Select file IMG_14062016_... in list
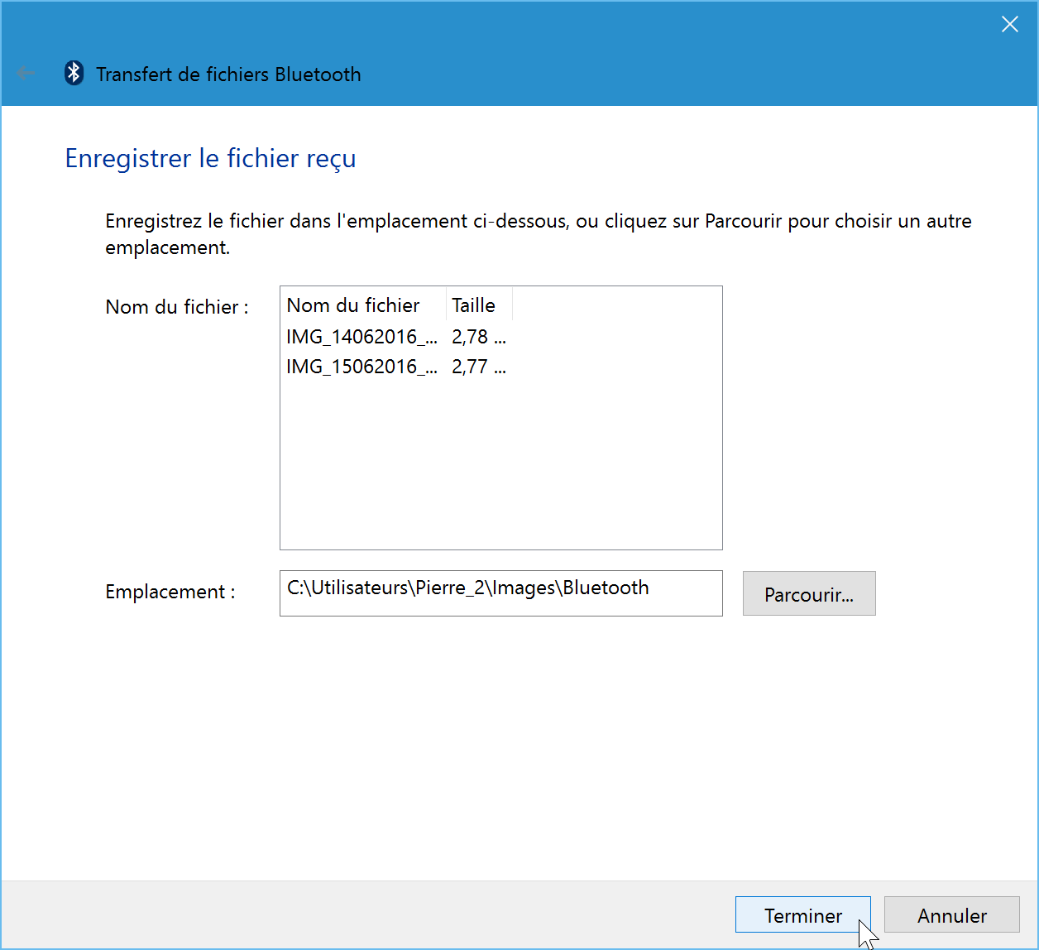Image resolution: width=1039 pixels, height=950 pixels. [x=362, y=337]
